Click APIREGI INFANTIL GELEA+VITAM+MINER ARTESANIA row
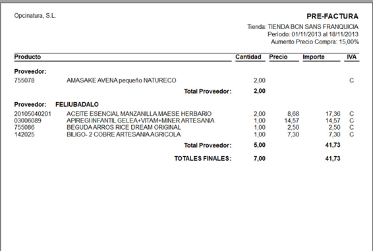 140,121
